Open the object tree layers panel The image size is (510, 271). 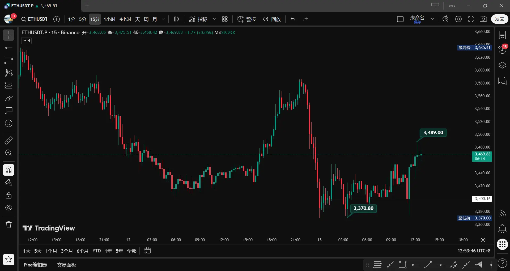coord(502,65)
